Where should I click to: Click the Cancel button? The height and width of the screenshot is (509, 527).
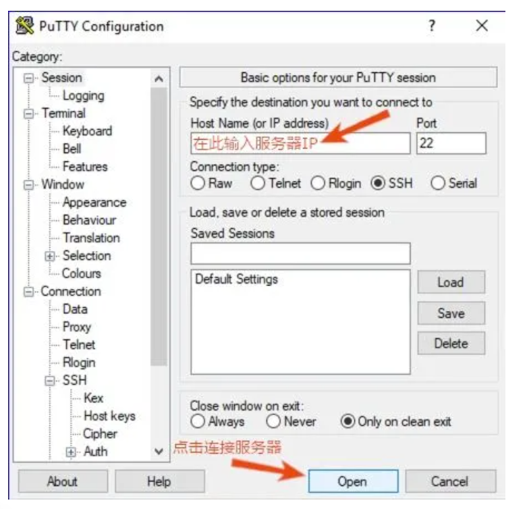tap(450, 481)
